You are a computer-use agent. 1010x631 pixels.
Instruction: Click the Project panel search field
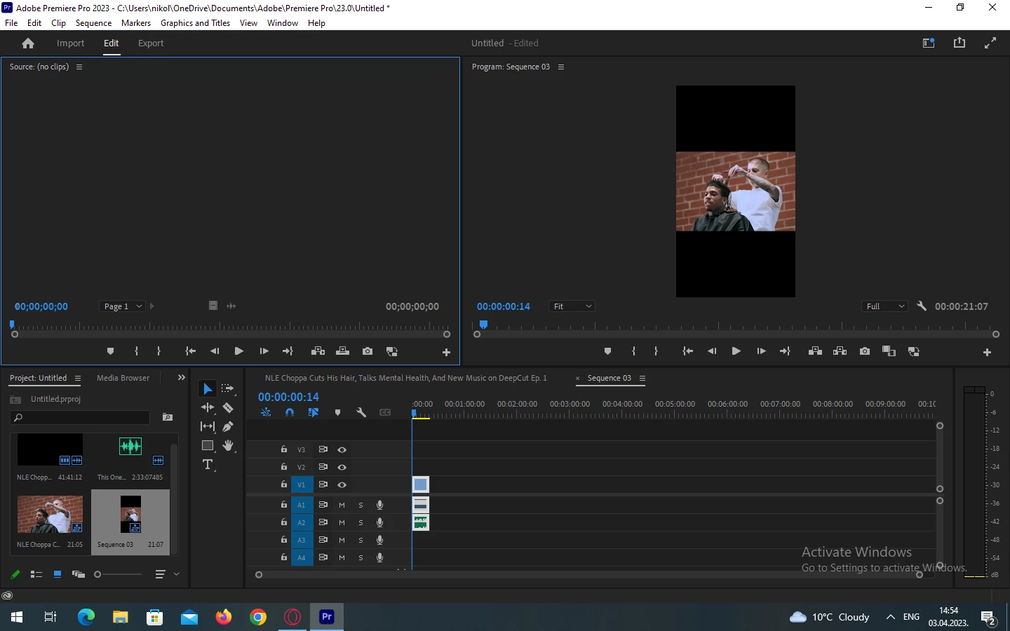click(80, 417)
